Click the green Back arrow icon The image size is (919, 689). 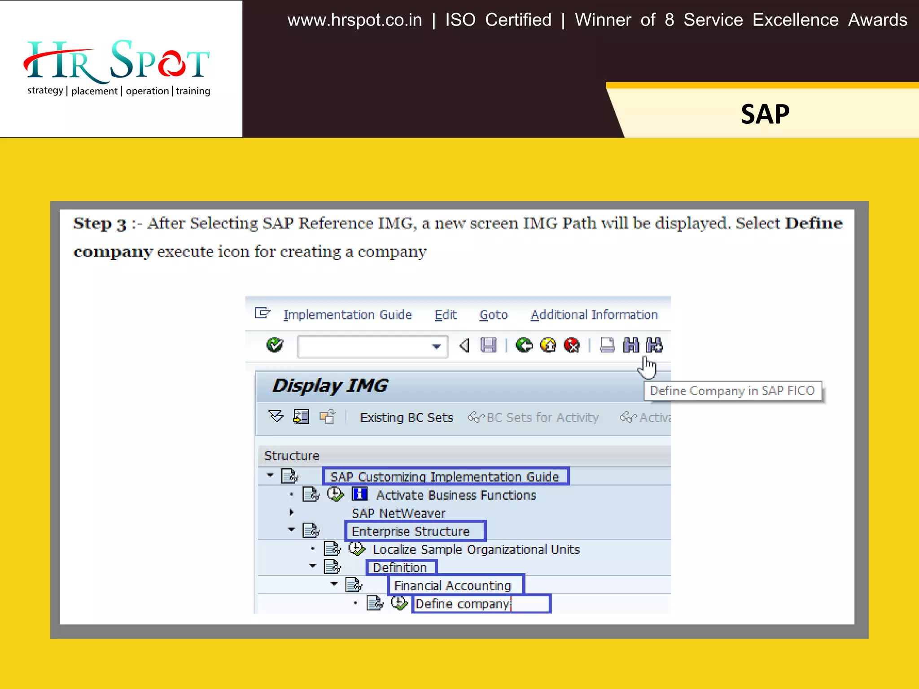click(x=524, y=345)
